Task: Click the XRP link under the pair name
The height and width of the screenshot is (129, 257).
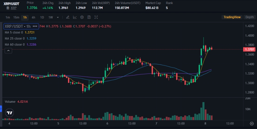Action: pos(14,8)
